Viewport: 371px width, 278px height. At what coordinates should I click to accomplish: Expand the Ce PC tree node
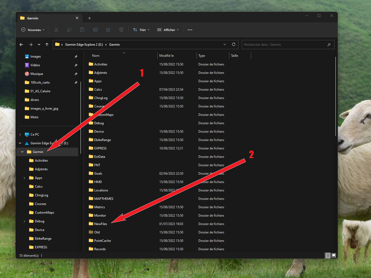[20, 135]
